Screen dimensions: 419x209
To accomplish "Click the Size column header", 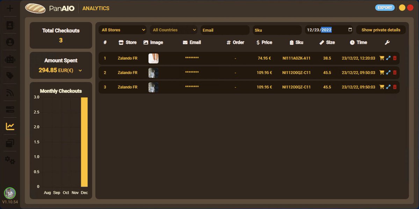I will point(327,42).
